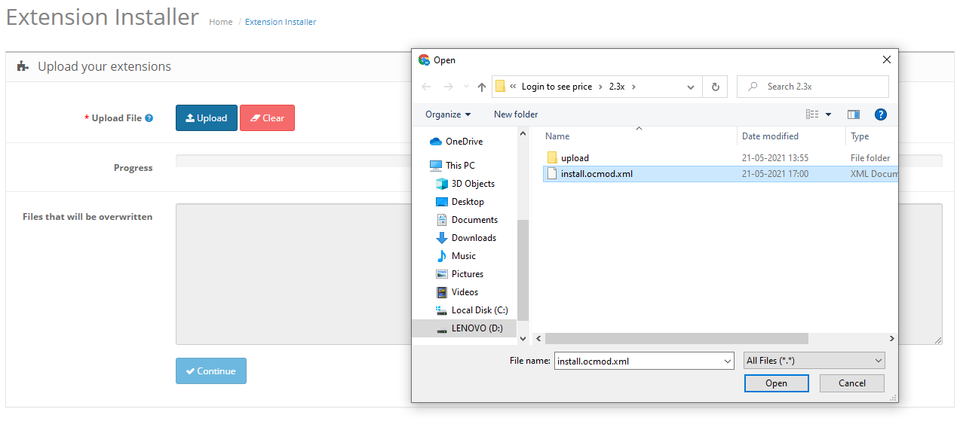Click the Videos film icon

pyautogui.click(x=442, y=292)
